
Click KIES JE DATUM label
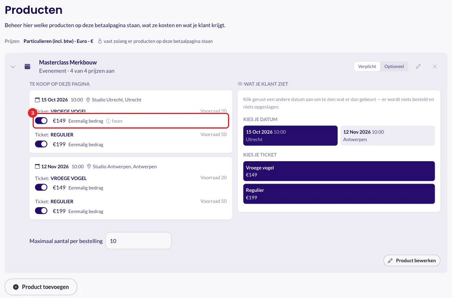(260, 119)
